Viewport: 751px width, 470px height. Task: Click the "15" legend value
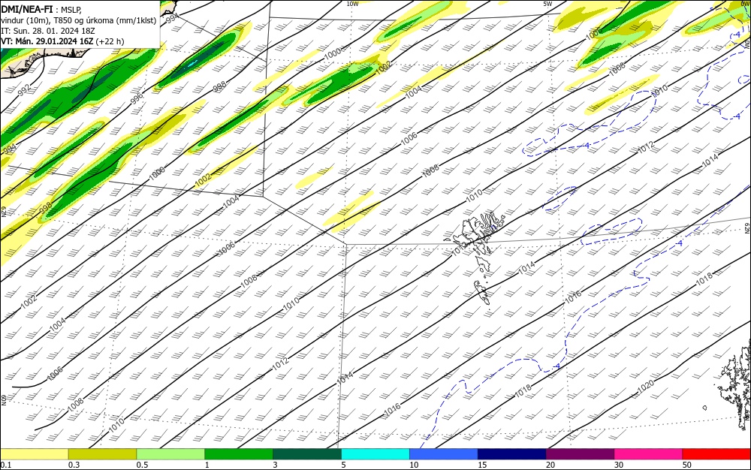pos(482,465)
